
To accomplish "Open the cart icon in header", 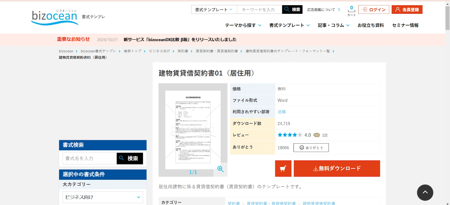I will 351,11.
